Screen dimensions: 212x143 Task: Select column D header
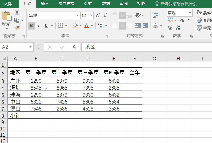[88, 58]
